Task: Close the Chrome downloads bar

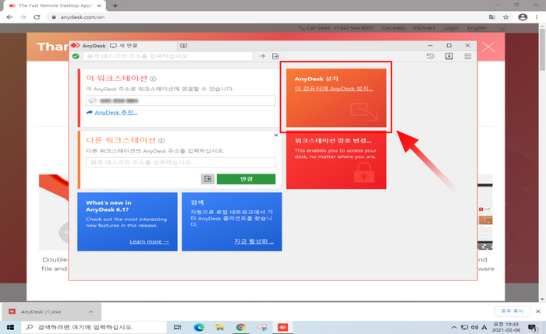Action: [538, 311]
